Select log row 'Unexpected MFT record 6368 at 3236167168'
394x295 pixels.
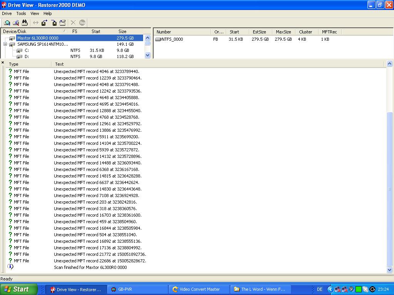(x=97, y=169)
